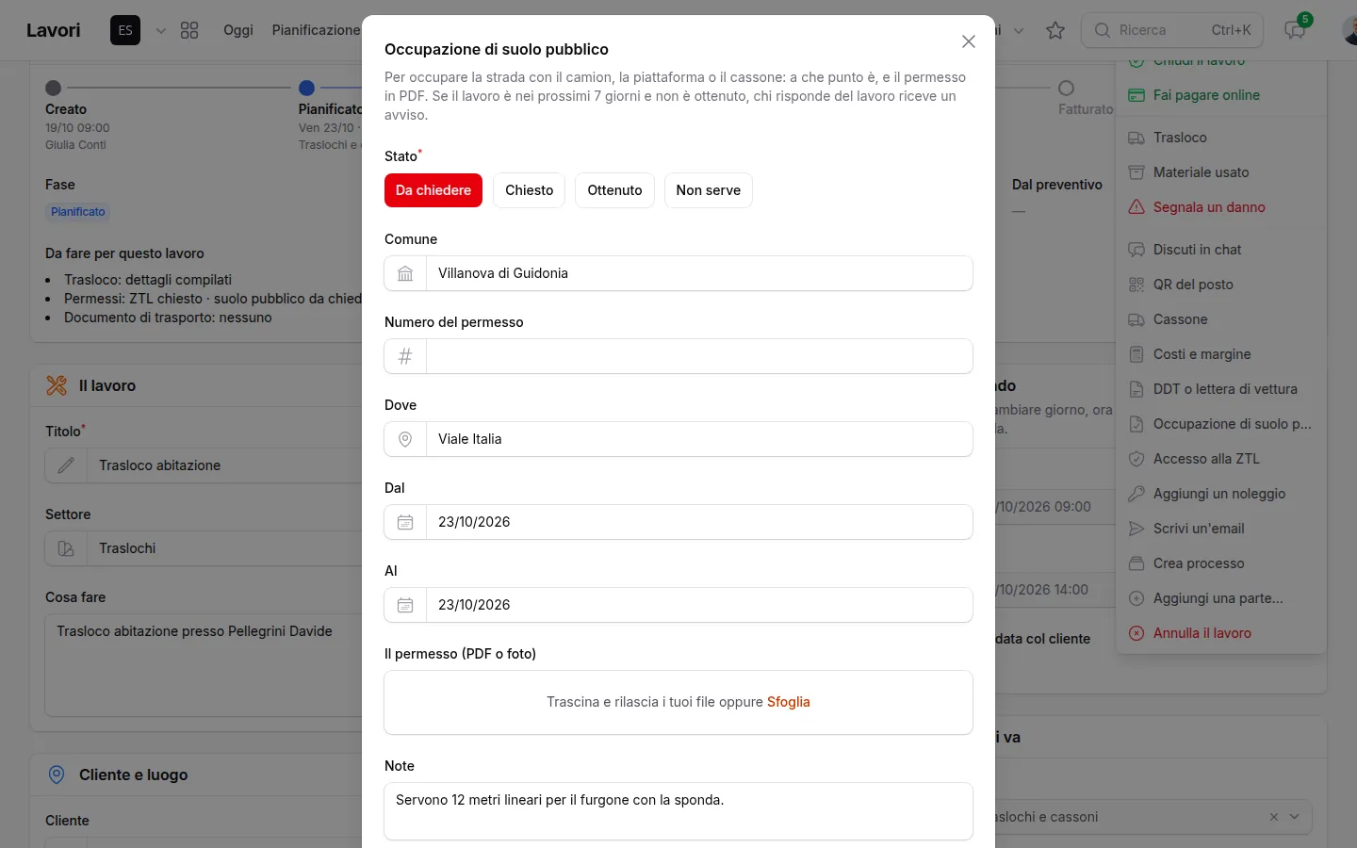1357x848 pixels.
Task: Click the hash icon in Numero del permesso
Action: pos(405,356)
